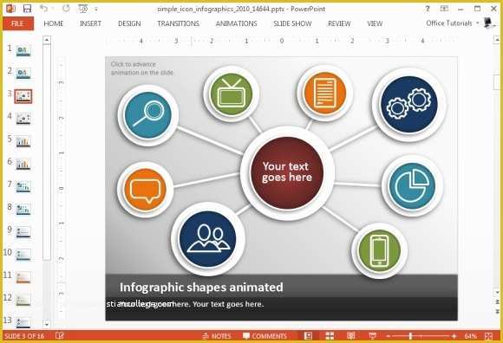Image resolution: width=503 pixels, height=343 pixels.
Task: Open the COMMENTS pane button
Action: 265,336
